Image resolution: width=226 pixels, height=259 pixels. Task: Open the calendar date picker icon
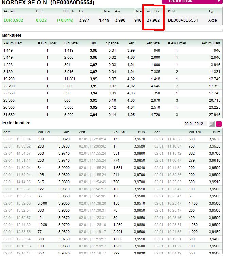pos(212,124)
